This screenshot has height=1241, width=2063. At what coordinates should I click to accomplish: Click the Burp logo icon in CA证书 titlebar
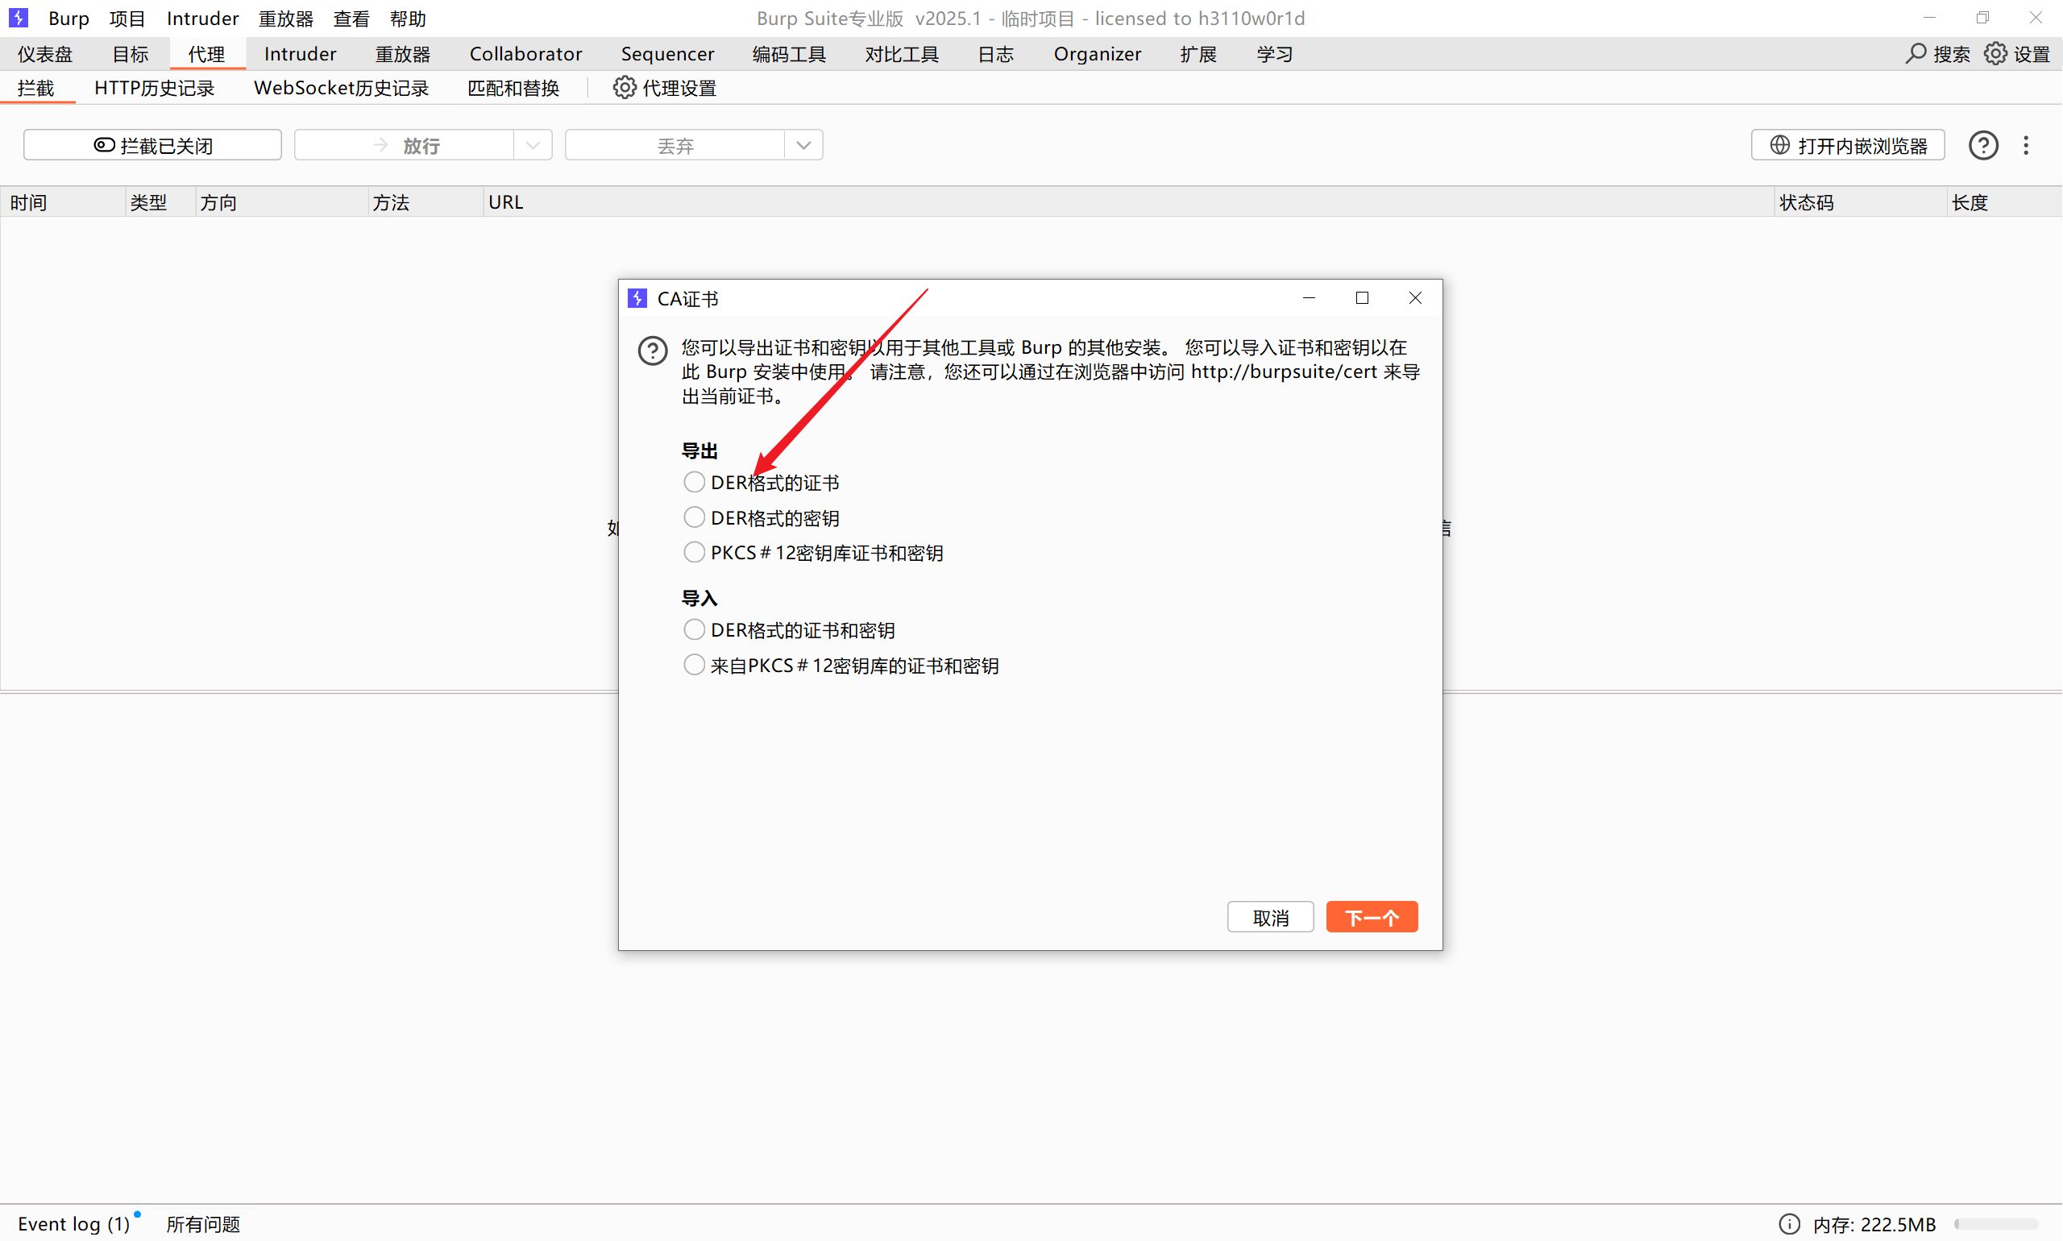pyautogui.click(x=637, y=297)
